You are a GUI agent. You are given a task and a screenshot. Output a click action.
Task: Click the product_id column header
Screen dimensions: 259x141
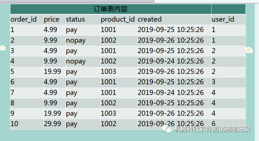tap(118, 19)
